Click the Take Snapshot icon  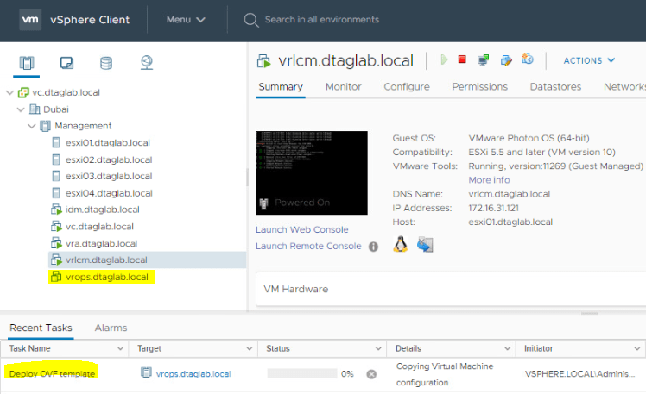528,60
